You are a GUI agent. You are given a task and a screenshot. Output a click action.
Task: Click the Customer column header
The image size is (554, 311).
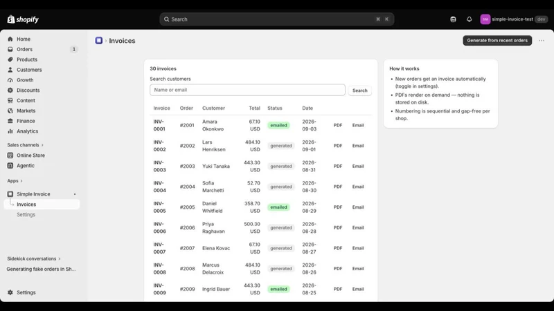click(213, 109)
